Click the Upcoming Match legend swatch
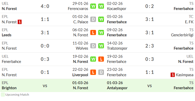 tap(3, 95)
